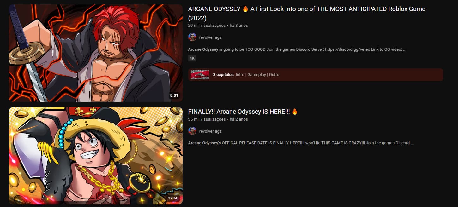Click the fire emoji in the FINALLY!! title
Viewport: 458px width, 207px height.
295,112
